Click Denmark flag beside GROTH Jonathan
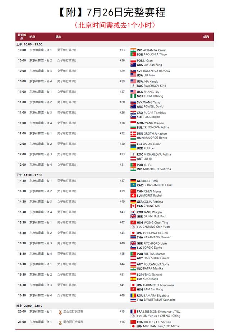 pos(133,133)
